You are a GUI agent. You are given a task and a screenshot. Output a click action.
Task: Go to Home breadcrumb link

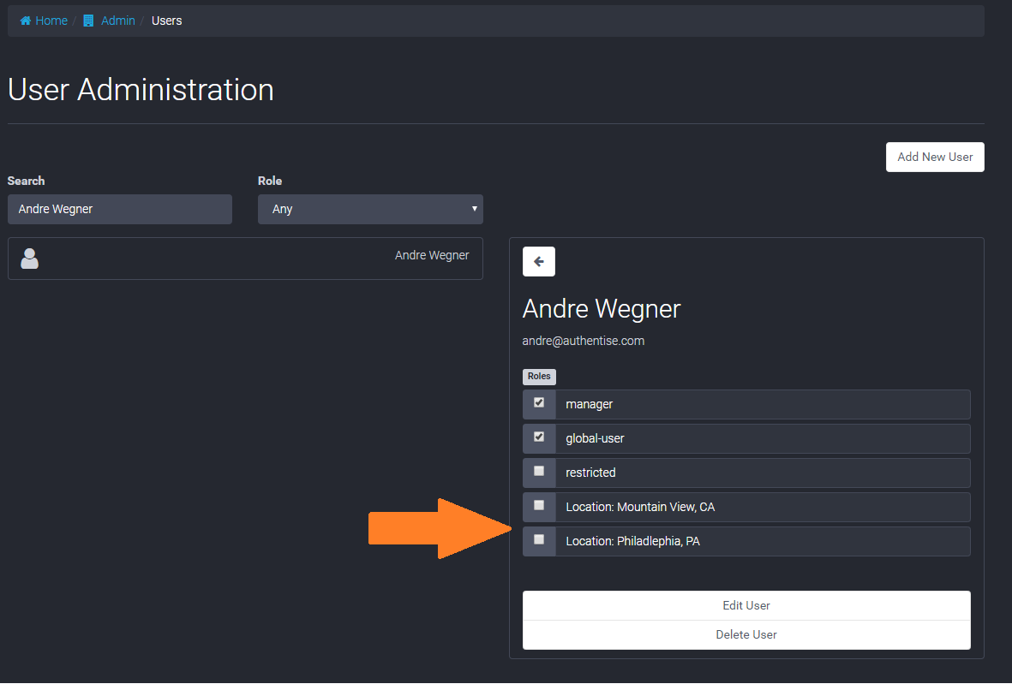pos(51,21)
